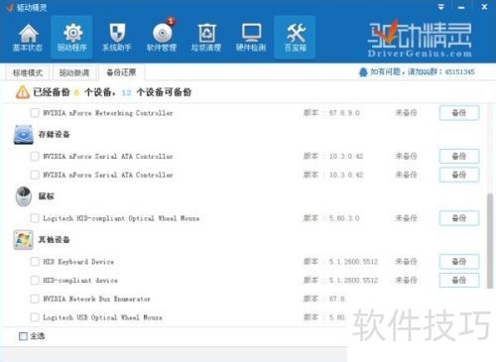Open 垃圾清理 recycle bin icon
The image size is (496, 362).
pyautogui.click(x=206, y=38)
